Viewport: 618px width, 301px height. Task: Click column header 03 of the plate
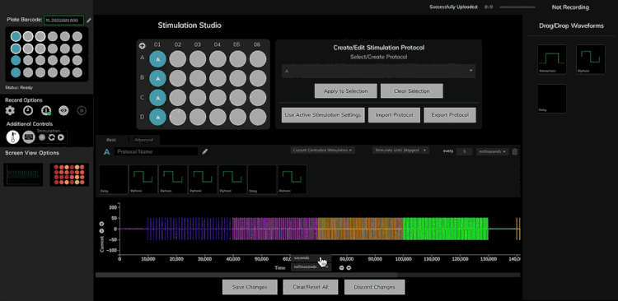[x=198, y=45]
